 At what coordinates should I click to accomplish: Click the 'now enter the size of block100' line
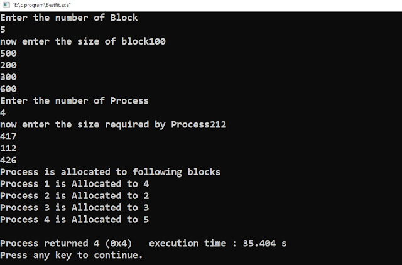point(82,41)
